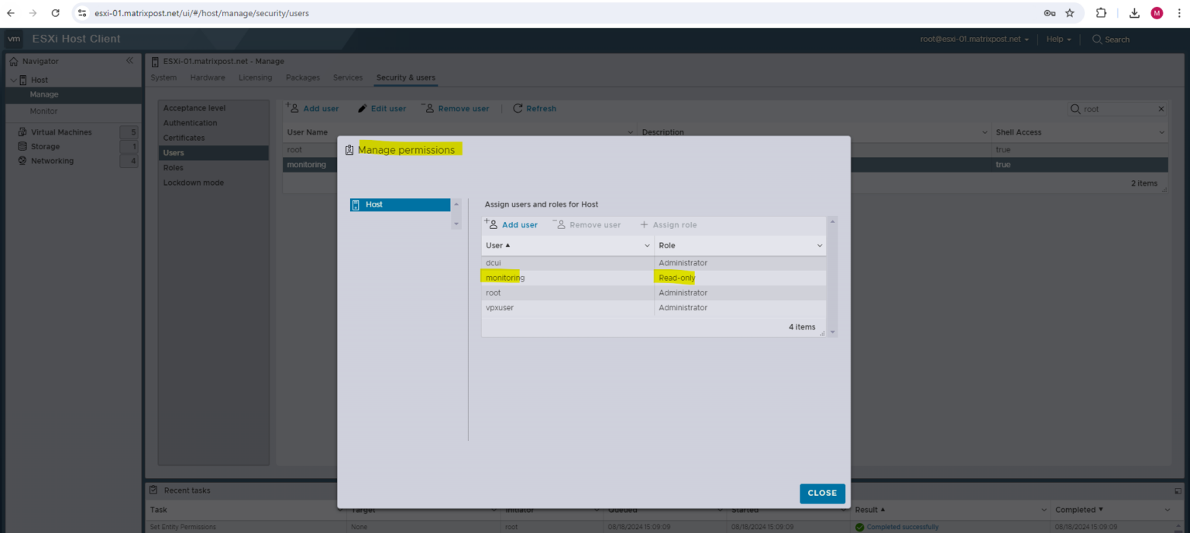Click the CLOSE button on the permissions dialog
Viewport: 1190px width, 533px height.
(x=822, y=493)
